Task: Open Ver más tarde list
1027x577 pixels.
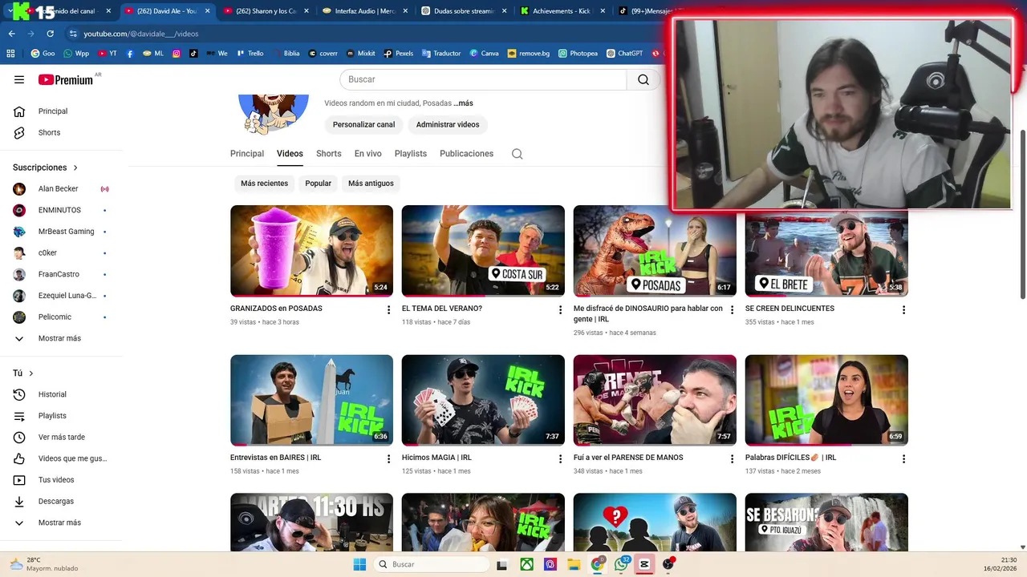Action: [61, 437]
